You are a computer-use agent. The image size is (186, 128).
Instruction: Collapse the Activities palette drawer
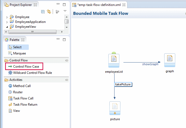(16, 80)
